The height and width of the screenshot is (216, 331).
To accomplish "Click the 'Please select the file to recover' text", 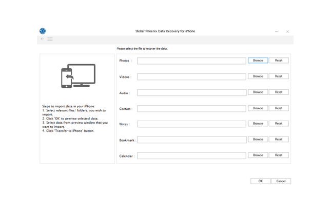I will click(x=142, y=49).
